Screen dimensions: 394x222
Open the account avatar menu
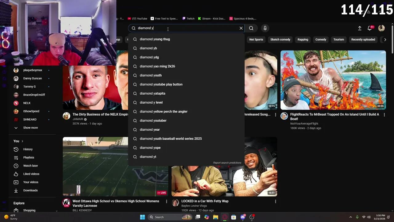tap(381, 28)
